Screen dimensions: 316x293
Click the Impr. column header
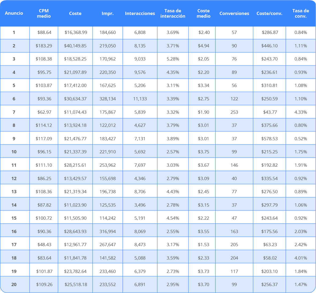(108, 13)
